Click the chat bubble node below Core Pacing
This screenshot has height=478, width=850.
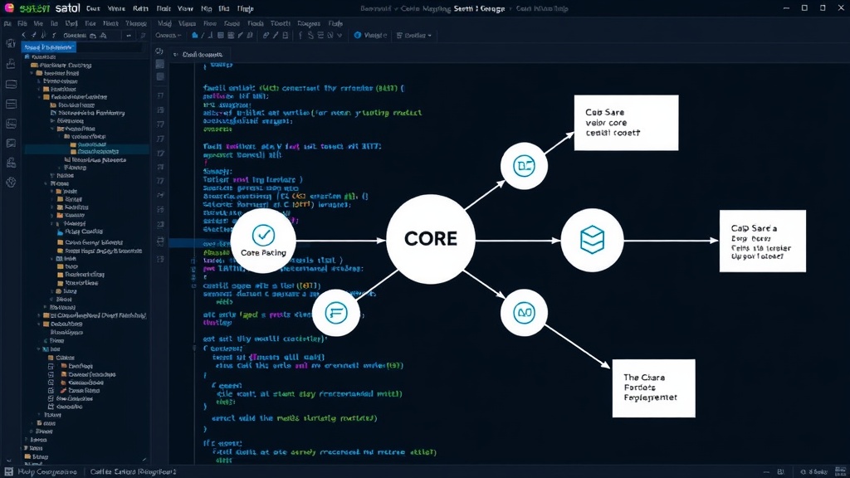pos(336,313)
